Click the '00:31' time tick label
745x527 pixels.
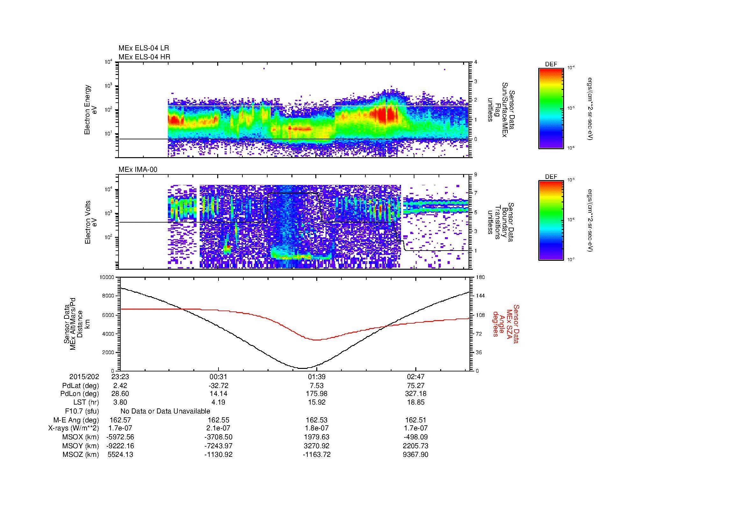click(x=218, y=377)
